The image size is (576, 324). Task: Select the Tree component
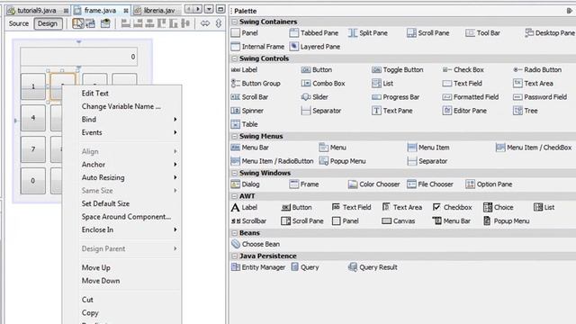pyautogui.click(x=526, y=111)
